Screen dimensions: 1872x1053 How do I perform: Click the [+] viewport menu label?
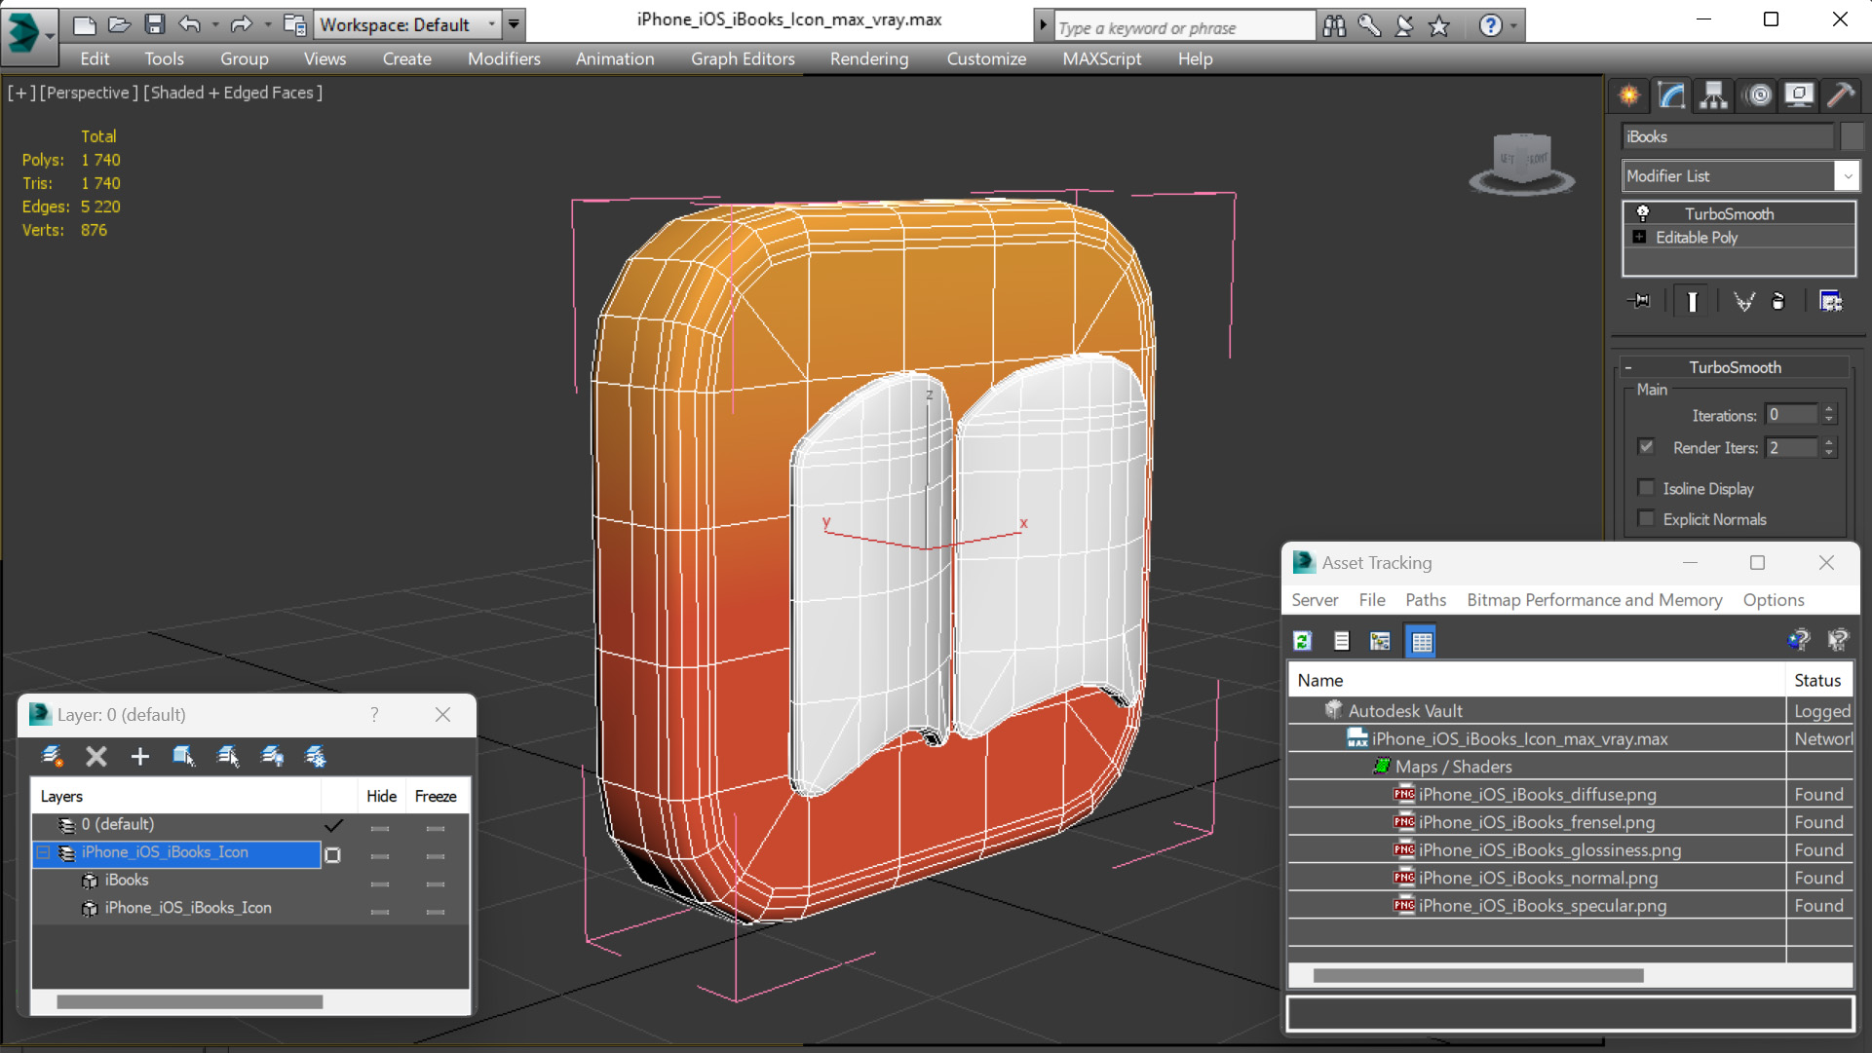tap(21, 93)
